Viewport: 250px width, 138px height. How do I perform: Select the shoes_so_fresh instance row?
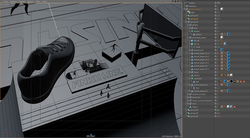(x=203, y=101)
